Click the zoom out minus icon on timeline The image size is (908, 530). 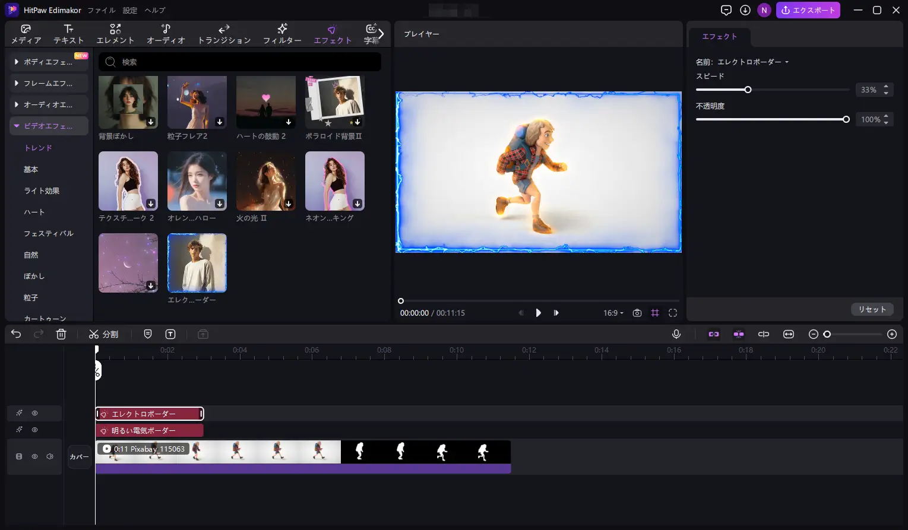coord(814,334)
